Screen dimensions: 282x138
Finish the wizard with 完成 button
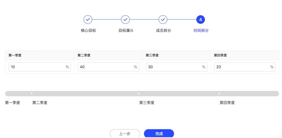[x=159, y=134]
